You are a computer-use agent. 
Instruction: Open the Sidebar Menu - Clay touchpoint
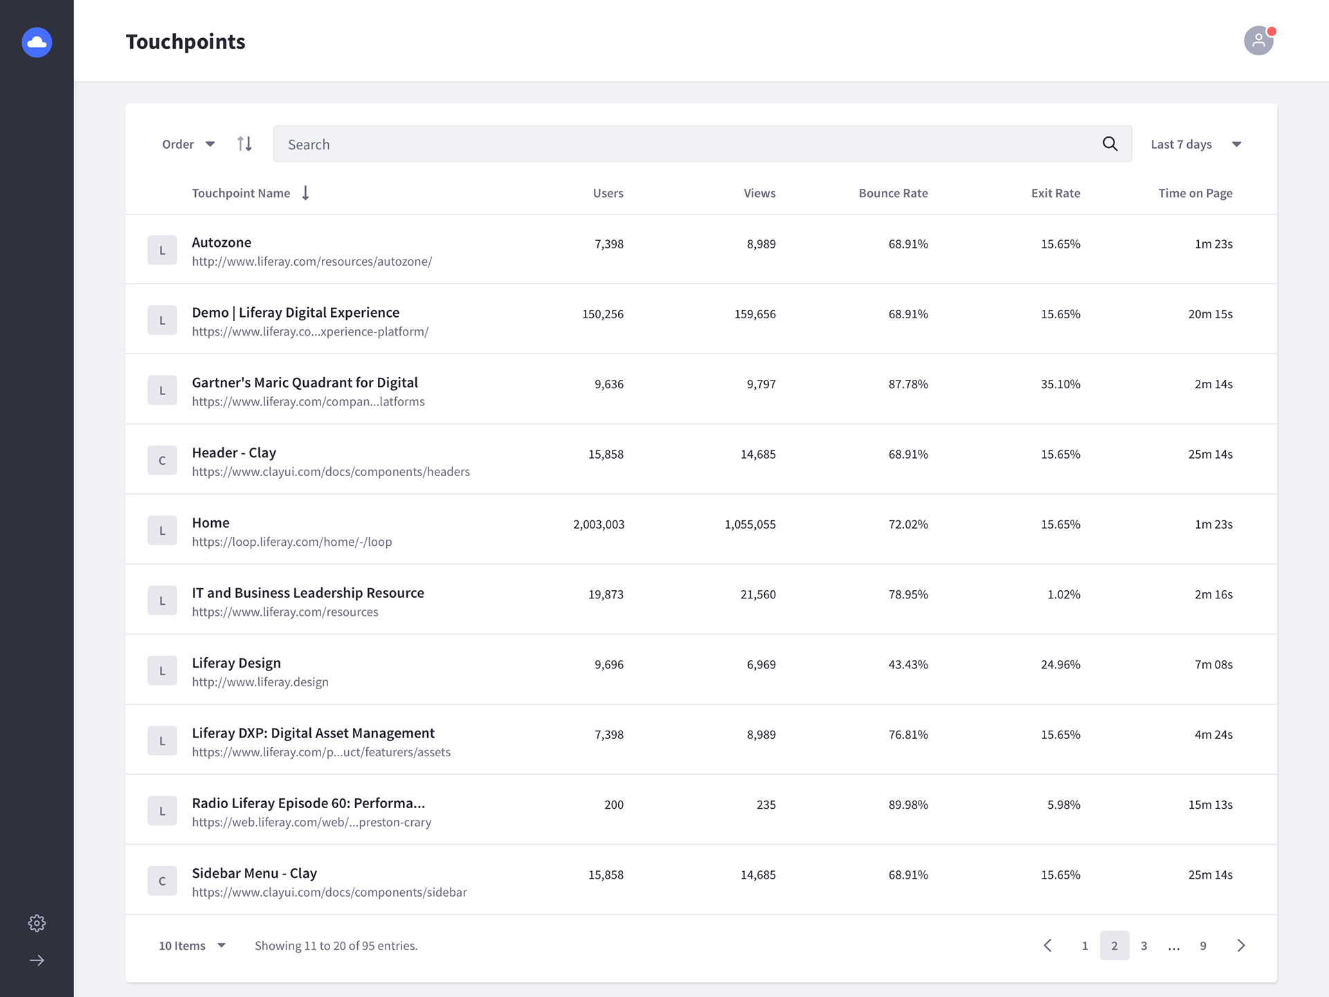click(254, 873)
